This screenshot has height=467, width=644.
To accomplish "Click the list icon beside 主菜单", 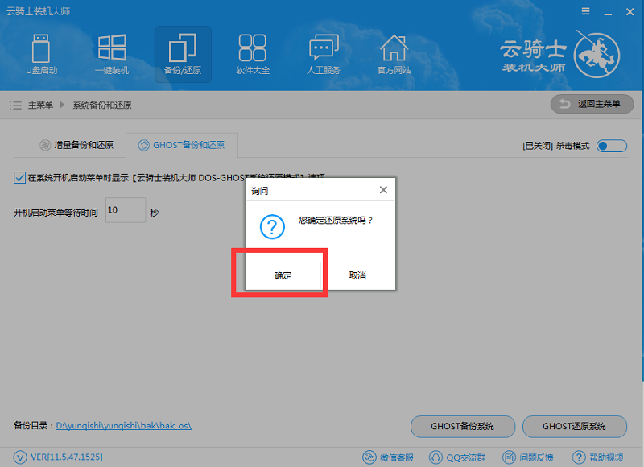I will coord(15,105).
